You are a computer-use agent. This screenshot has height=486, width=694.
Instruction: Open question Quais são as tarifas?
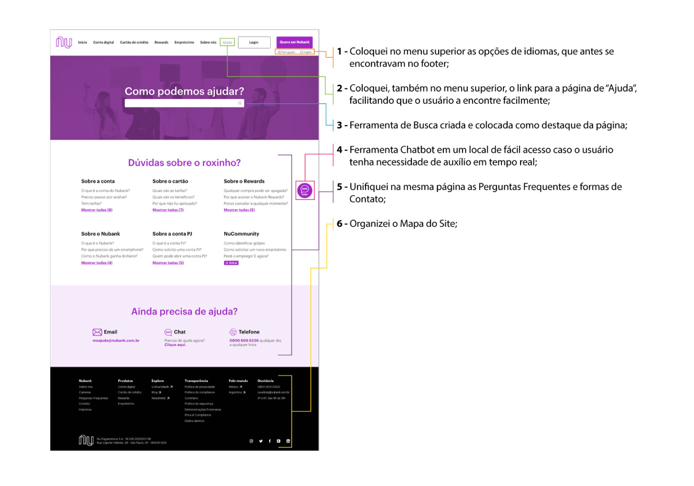pyautogui.click(x=170, y=191)
